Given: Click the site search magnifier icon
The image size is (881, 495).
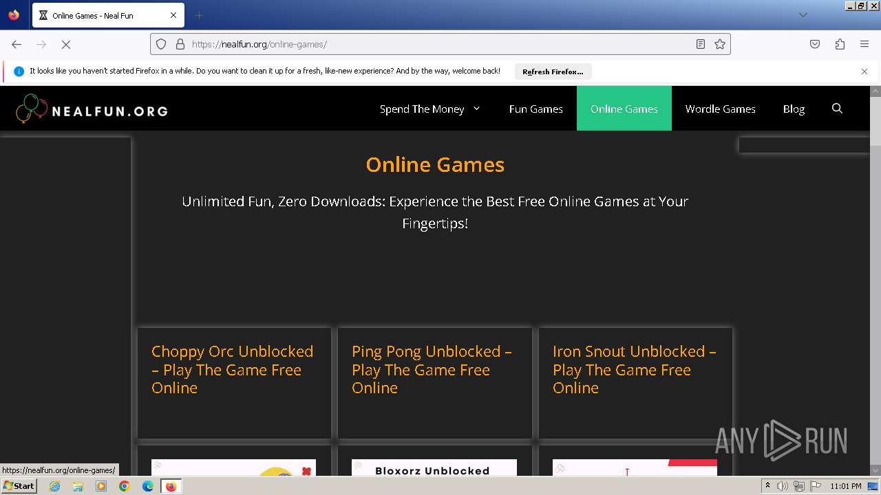Looking at the screenshot, I should (837, 109).
